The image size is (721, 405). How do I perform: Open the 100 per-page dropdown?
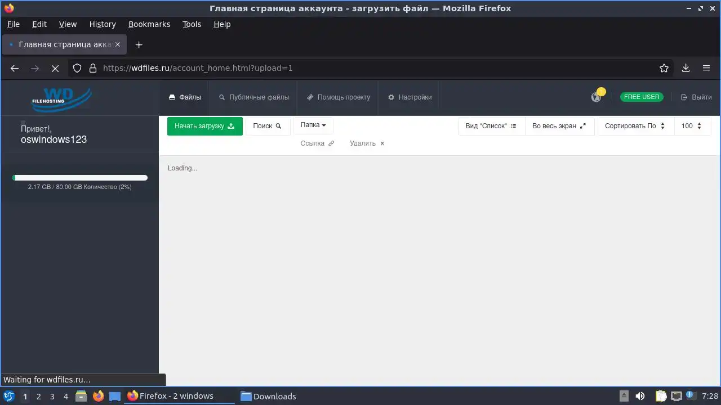pyautogui.click(x=692, y=126)
